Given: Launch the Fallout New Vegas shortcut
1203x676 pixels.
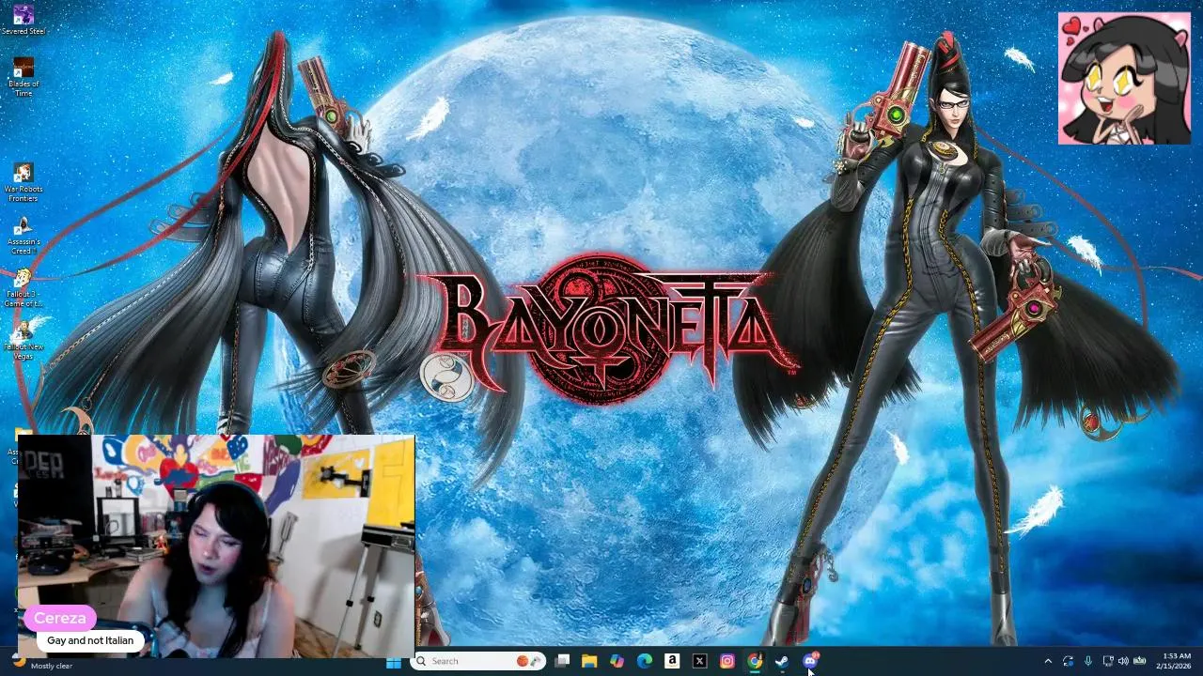Looking at the screenshot, I should (23, 340).
